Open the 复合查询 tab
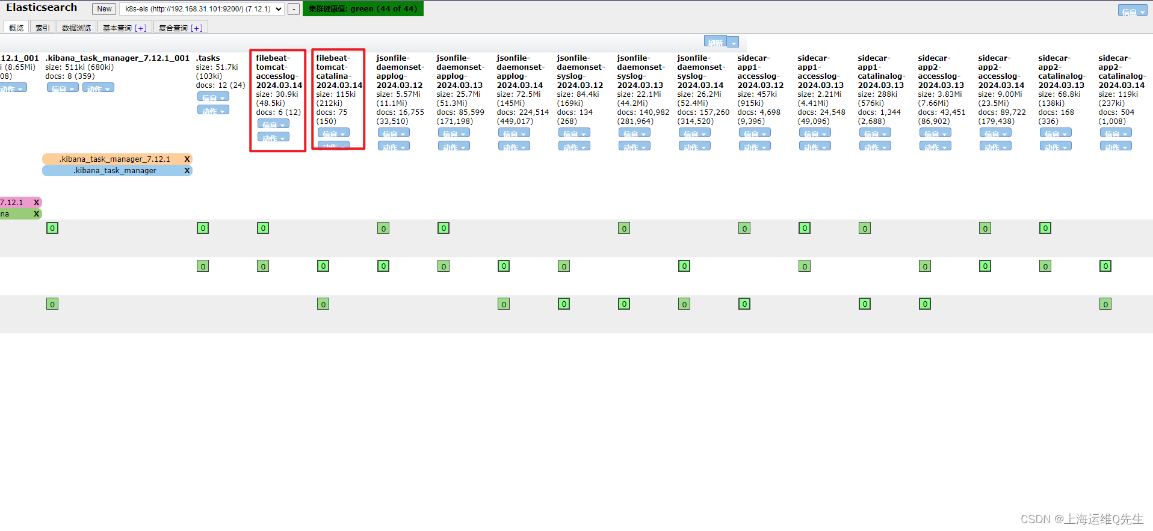The image size is (1153, 531). pyautogui.click(x=173, y=28)
